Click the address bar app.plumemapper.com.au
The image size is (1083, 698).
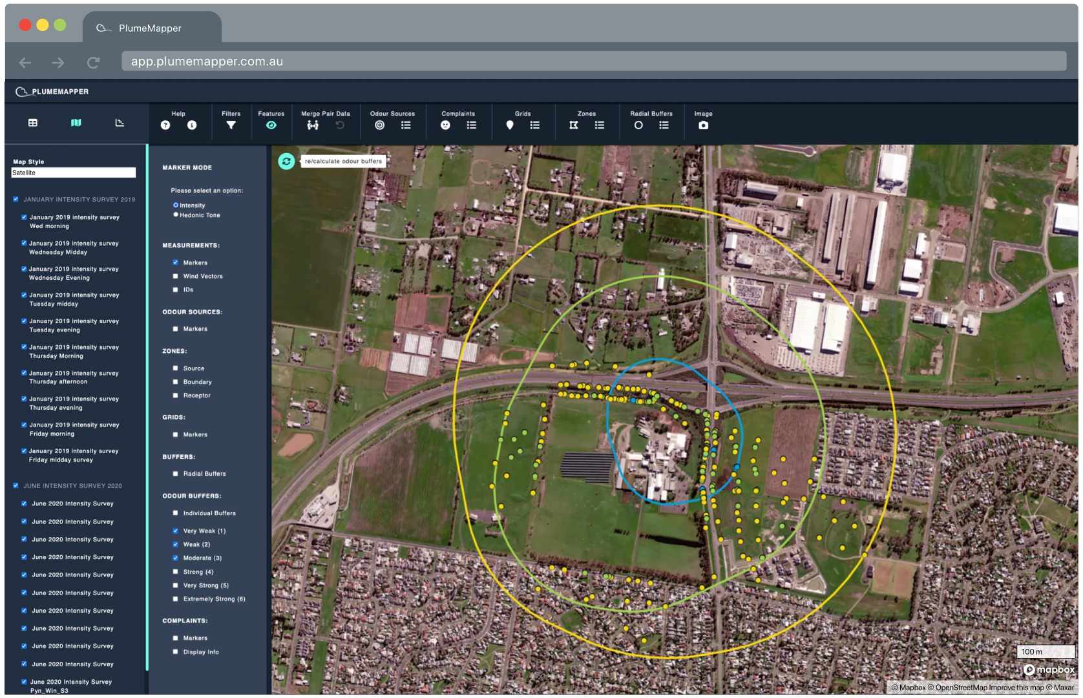[x=594, y=61]
